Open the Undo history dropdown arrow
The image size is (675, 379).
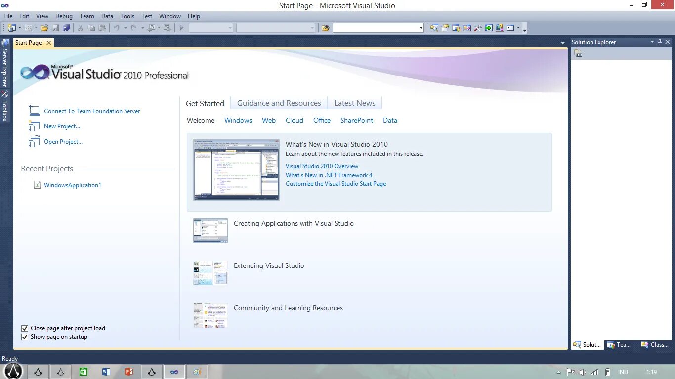pyautogui.click(x=125, y=28)
